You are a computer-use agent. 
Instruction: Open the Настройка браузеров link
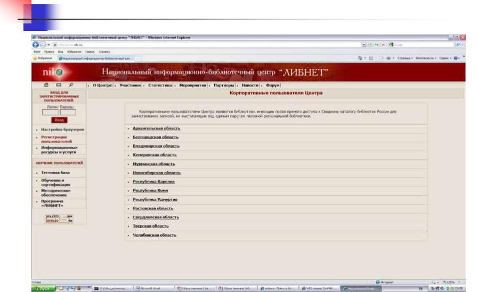[x=62, y=129]
